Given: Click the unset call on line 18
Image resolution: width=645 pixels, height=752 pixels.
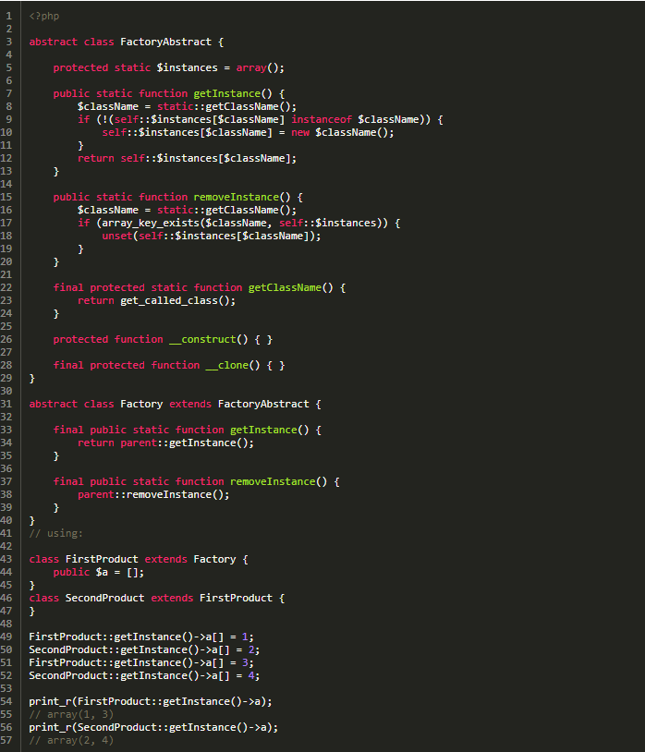Looking at the screenshot, I should coord(116,236).
